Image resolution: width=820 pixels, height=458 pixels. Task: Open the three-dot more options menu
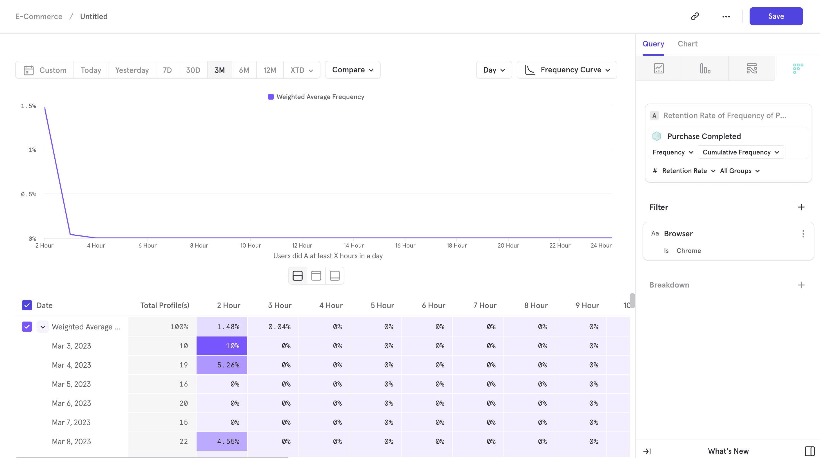click(x=726, y=17)
